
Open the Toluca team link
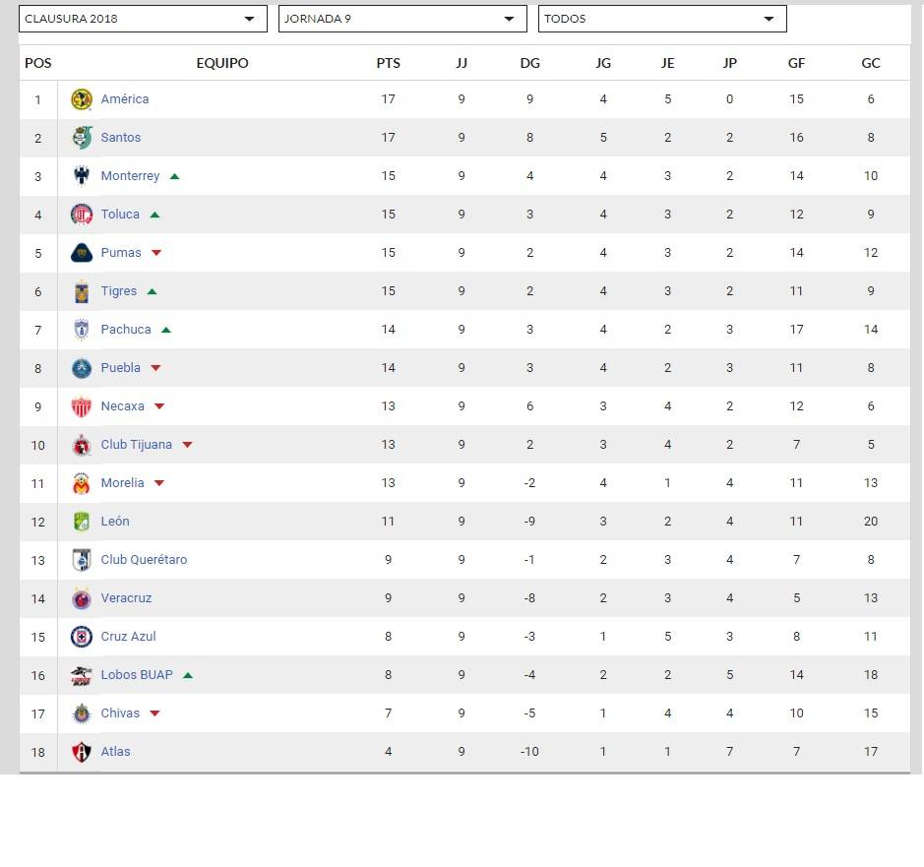[x=120, y=215]
